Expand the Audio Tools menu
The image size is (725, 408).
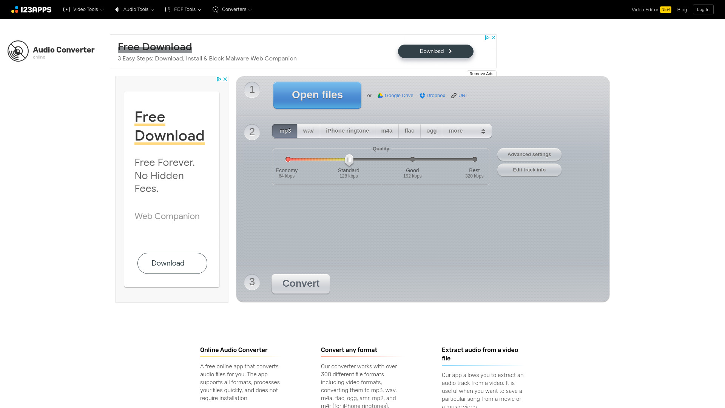(x=134, y=9)
